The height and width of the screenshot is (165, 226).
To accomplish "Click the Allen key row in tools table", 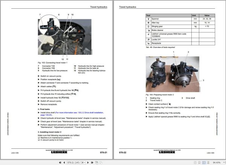I will pos(180,23).
